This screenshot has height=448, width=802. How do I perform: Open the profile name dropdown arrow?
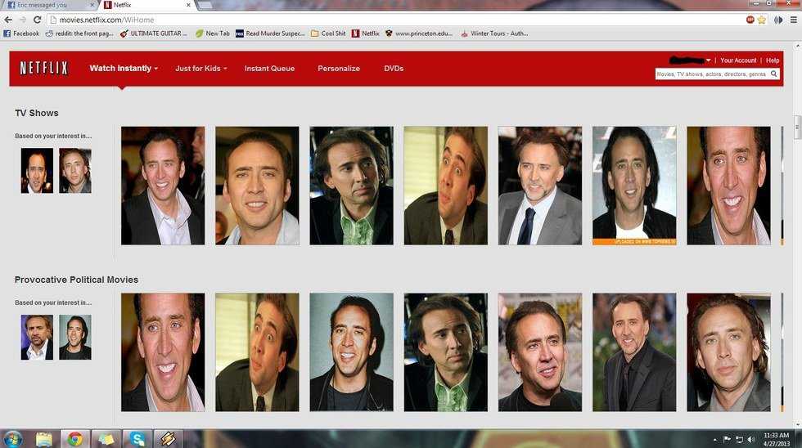(x=709, y=60)
